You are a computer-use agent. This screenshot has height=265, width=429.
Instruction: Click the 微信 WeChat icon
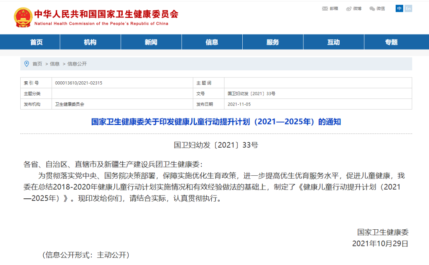[372, 9]
